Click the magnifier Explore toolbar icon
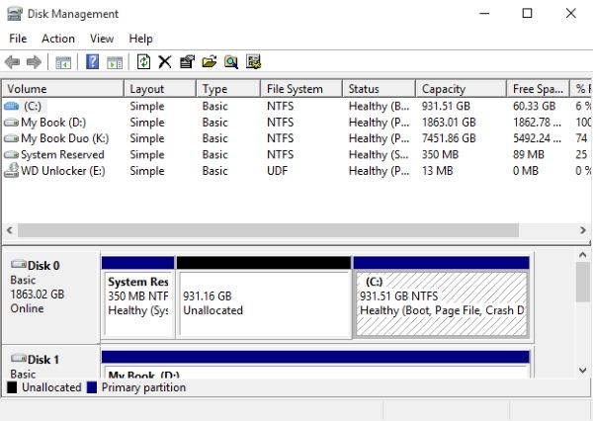 point(230,62)
